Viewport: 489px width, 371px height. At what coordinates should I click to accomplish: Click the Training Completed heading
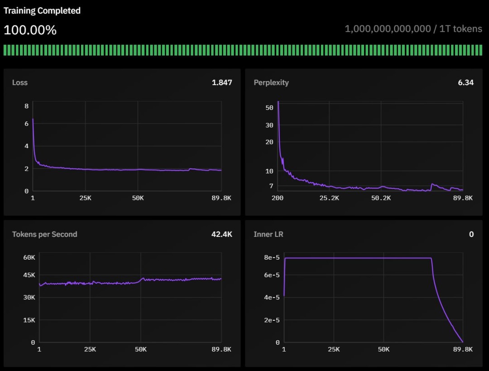coord(42,10)
